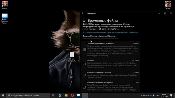
Task: Click the Введите здесь текст для поиска box
Action: [x=28, y=96]
